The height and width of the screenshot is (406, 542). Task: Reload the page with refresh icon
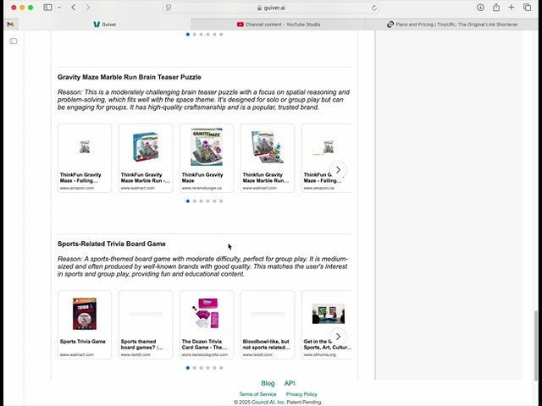click(373, 8)
